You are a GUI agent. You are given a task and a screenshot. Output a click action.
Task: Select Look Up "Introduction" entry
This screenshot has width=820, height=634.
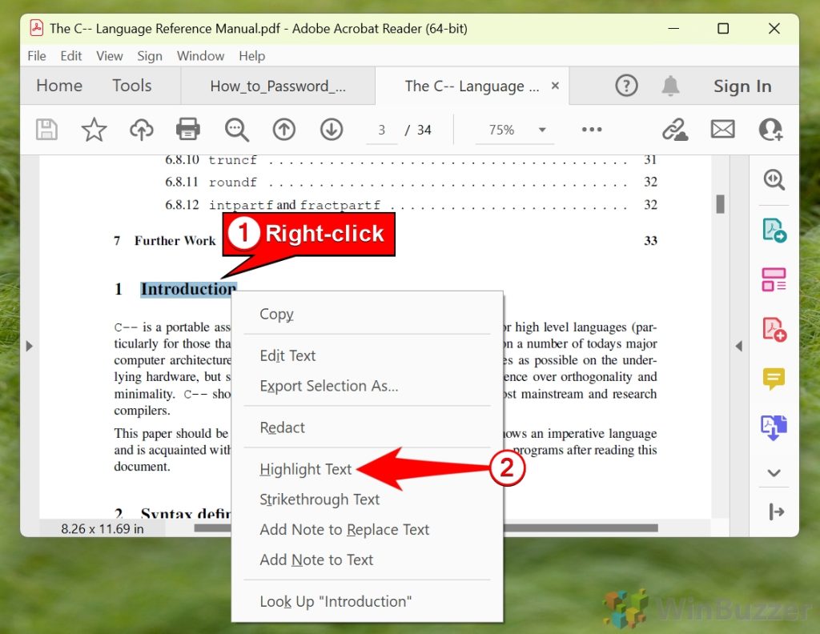tap(367, 602)
